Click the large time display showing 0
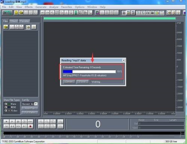The image size is (187, 144). 98,124
